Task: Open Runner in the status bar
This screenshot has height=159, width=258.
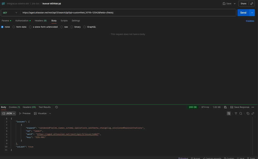Action: pos(196,158)
